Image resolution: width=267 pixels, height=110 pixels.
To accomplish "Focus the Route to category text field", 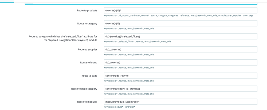I will point(180,23).
